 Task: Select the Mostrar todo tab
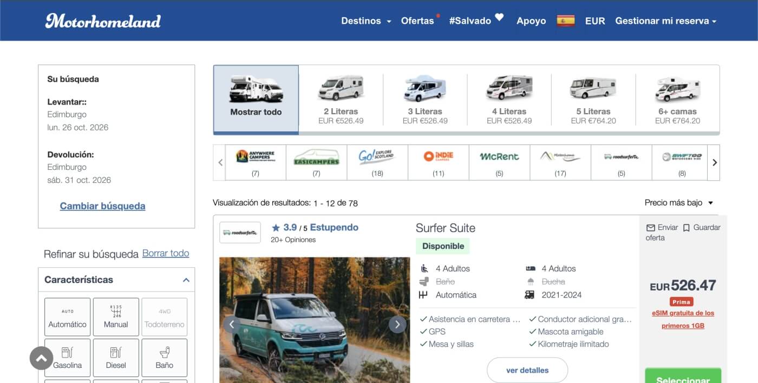tap(256, 99)
